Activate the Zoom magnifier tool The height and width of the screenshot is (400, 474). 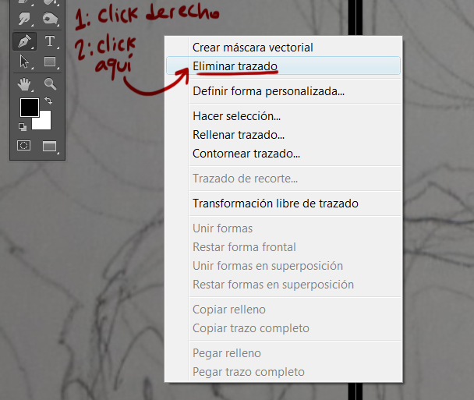click(x=50, y=84)
